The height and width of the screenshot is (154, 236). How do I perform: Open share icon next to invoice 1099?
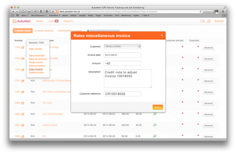point(22,103)
